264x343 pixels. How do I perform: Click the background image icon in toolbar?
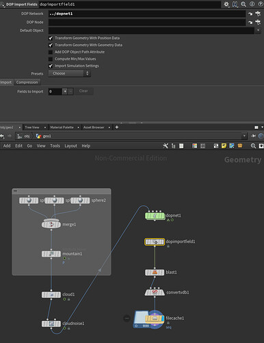232,146
